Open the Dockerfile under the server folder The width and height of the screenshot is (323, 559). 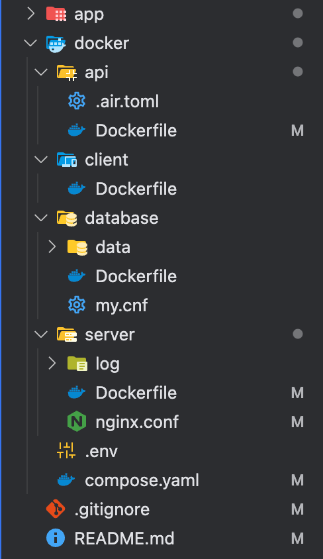click(x=136, y=393)
